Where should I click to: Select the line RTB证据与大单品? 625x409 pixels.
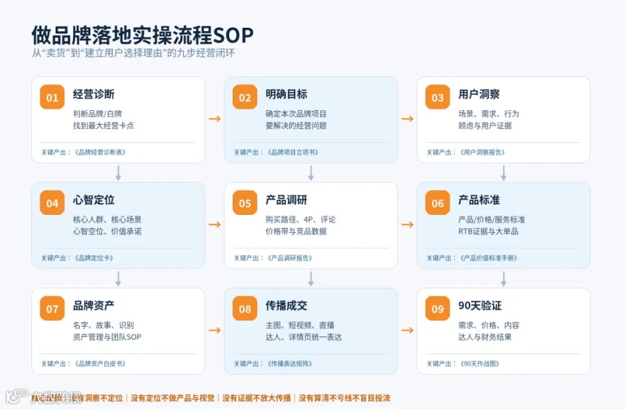[488, 232]
